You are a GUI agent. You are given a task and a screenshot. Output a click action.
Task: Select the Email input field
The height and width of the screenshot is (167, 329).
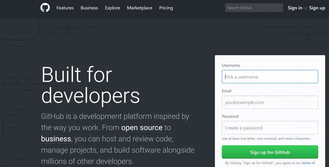pos(270,102)
